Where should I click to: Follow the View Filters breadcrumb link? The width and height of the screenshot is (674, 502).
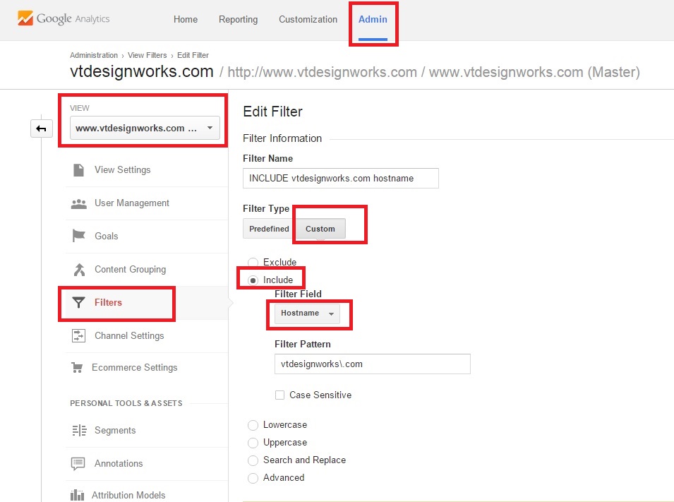tap(147, 55)
